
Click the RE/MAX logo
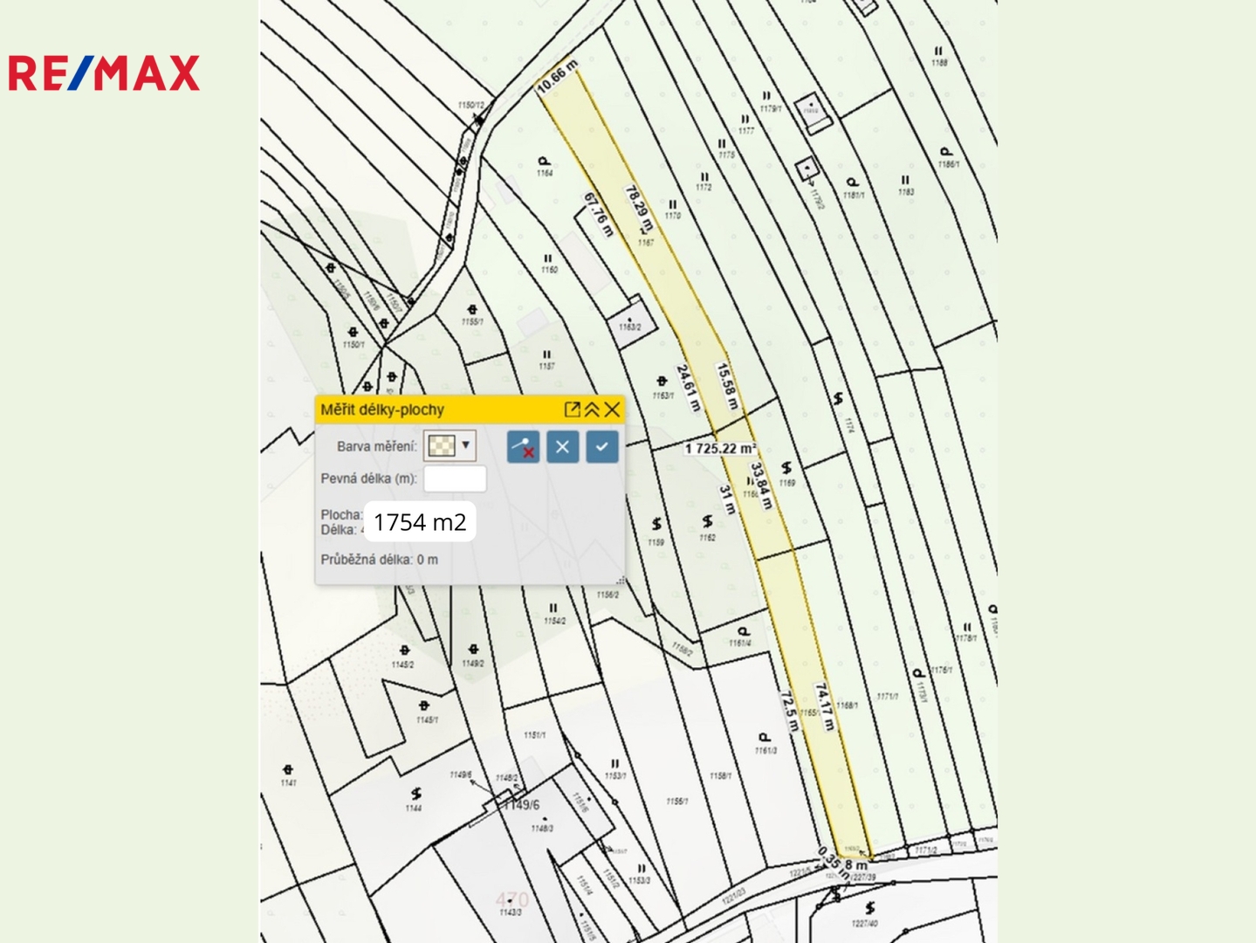pyautogui.click(x=104, y=73)
